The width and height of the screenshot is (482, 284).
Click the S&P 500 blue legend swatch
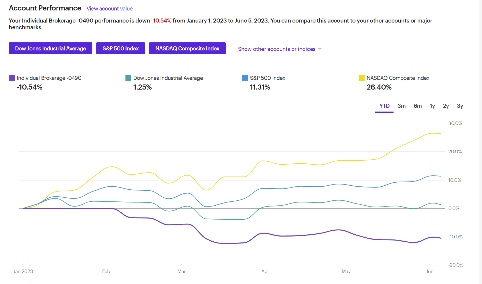(244, 78)
